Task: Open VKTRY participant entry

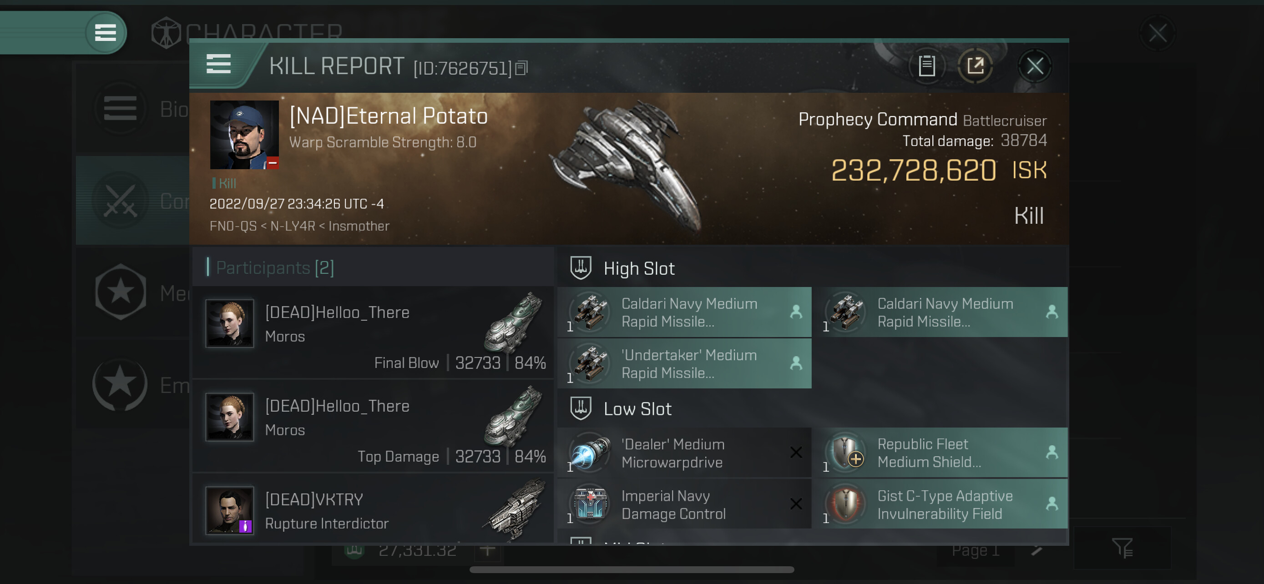Action: 373,510
